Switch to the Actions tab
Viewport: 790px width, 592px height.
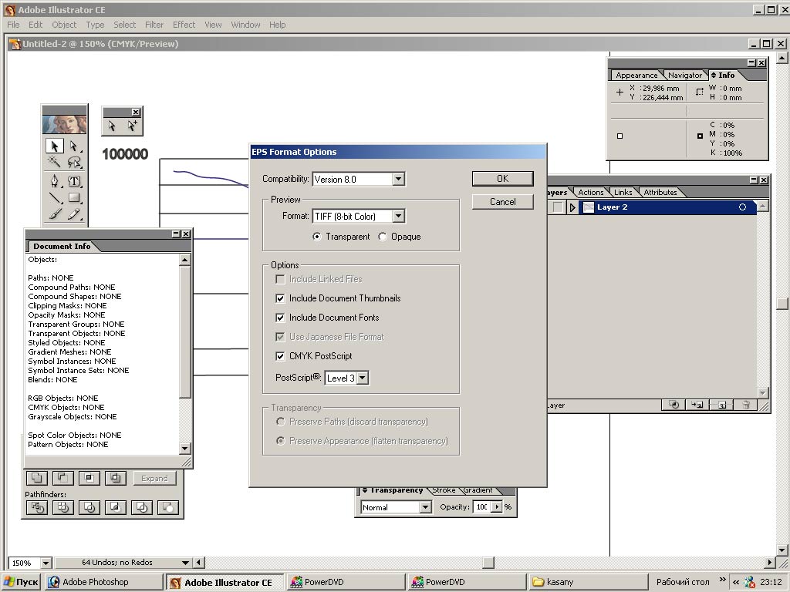click(x=590, y=192)
